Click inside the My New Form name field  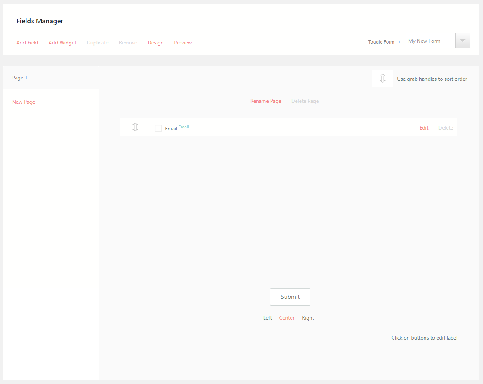point(430,40)
